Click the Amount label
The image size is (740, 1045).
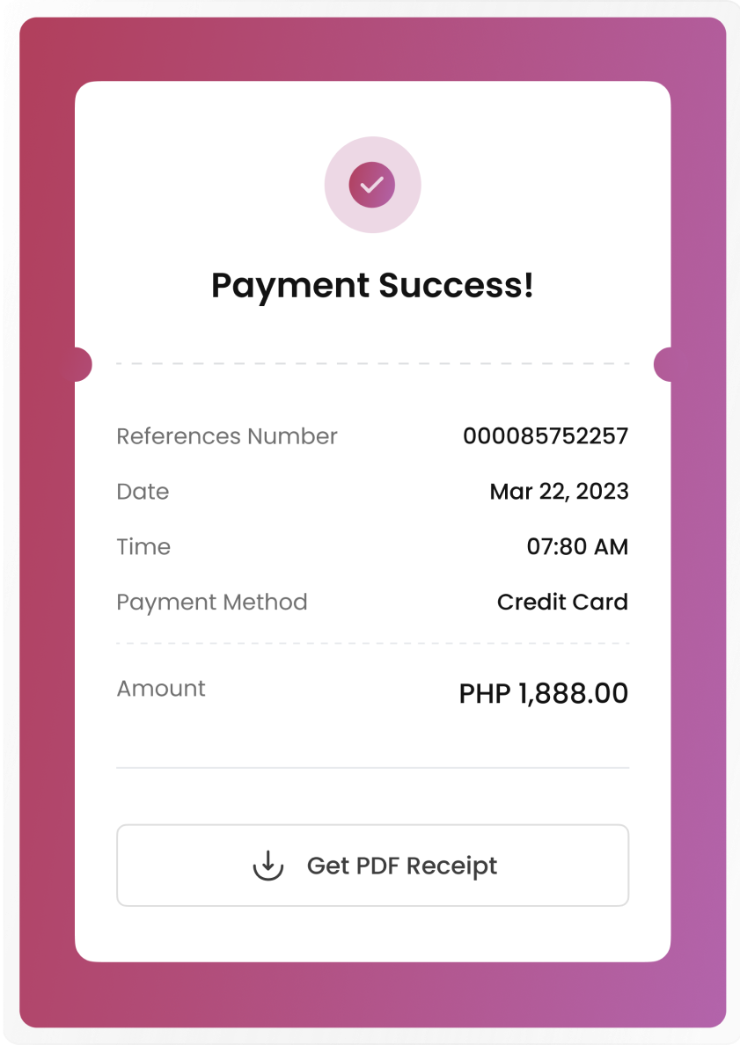(161, 688)
